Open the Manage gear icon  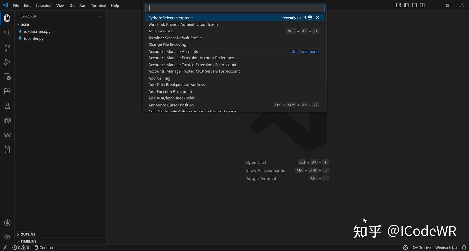point(7,237)
